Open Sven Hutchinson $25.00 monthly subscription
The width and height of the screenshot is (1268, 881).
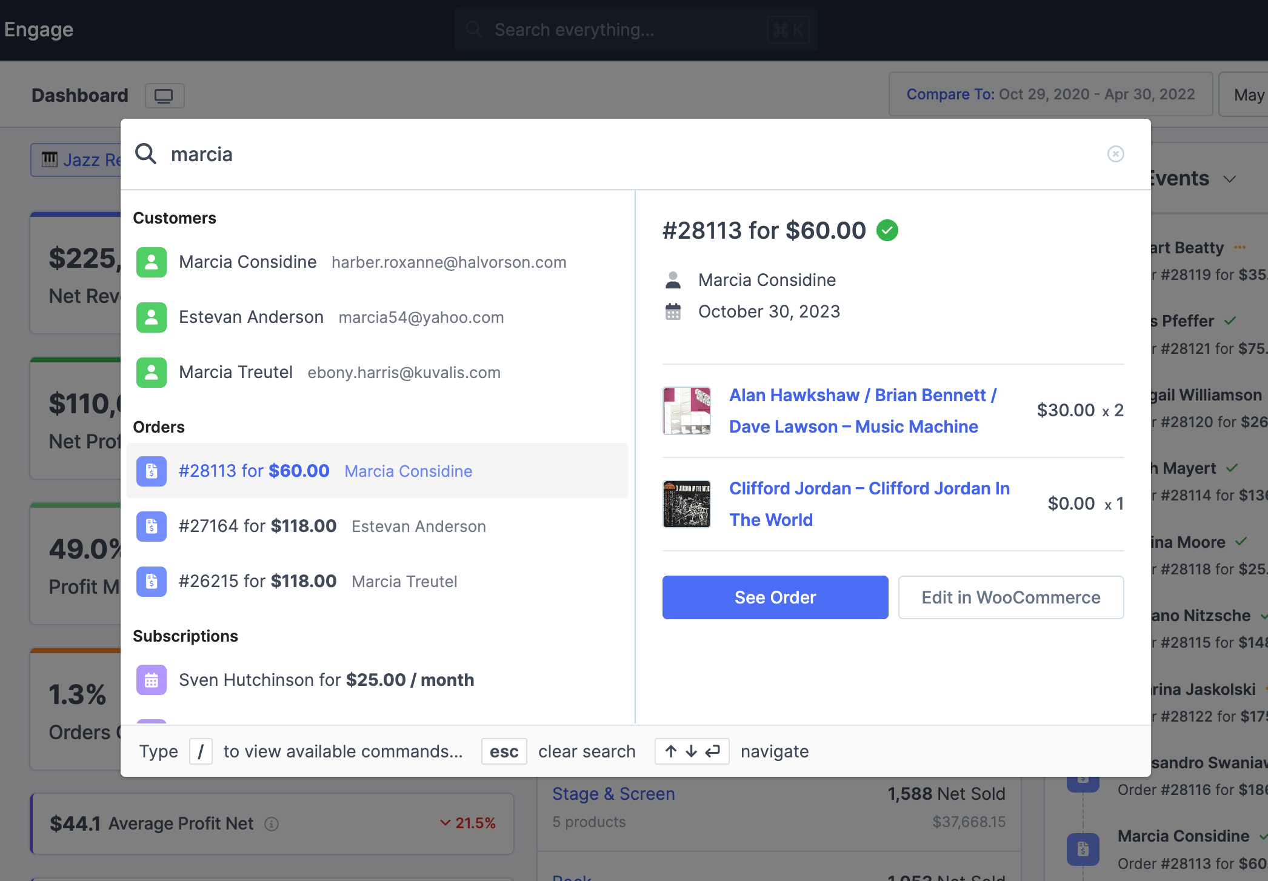tap(326, 680)
